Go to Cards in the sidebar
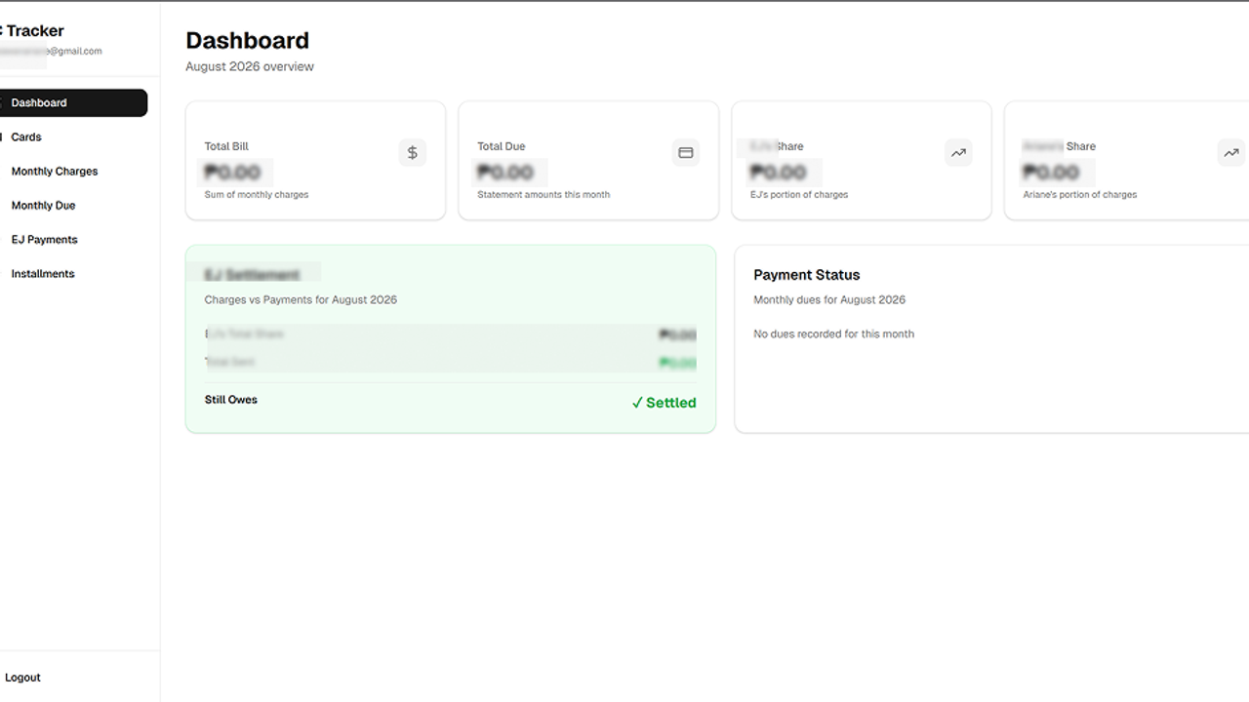This screenshot has height=702, width=1249. 26,137
